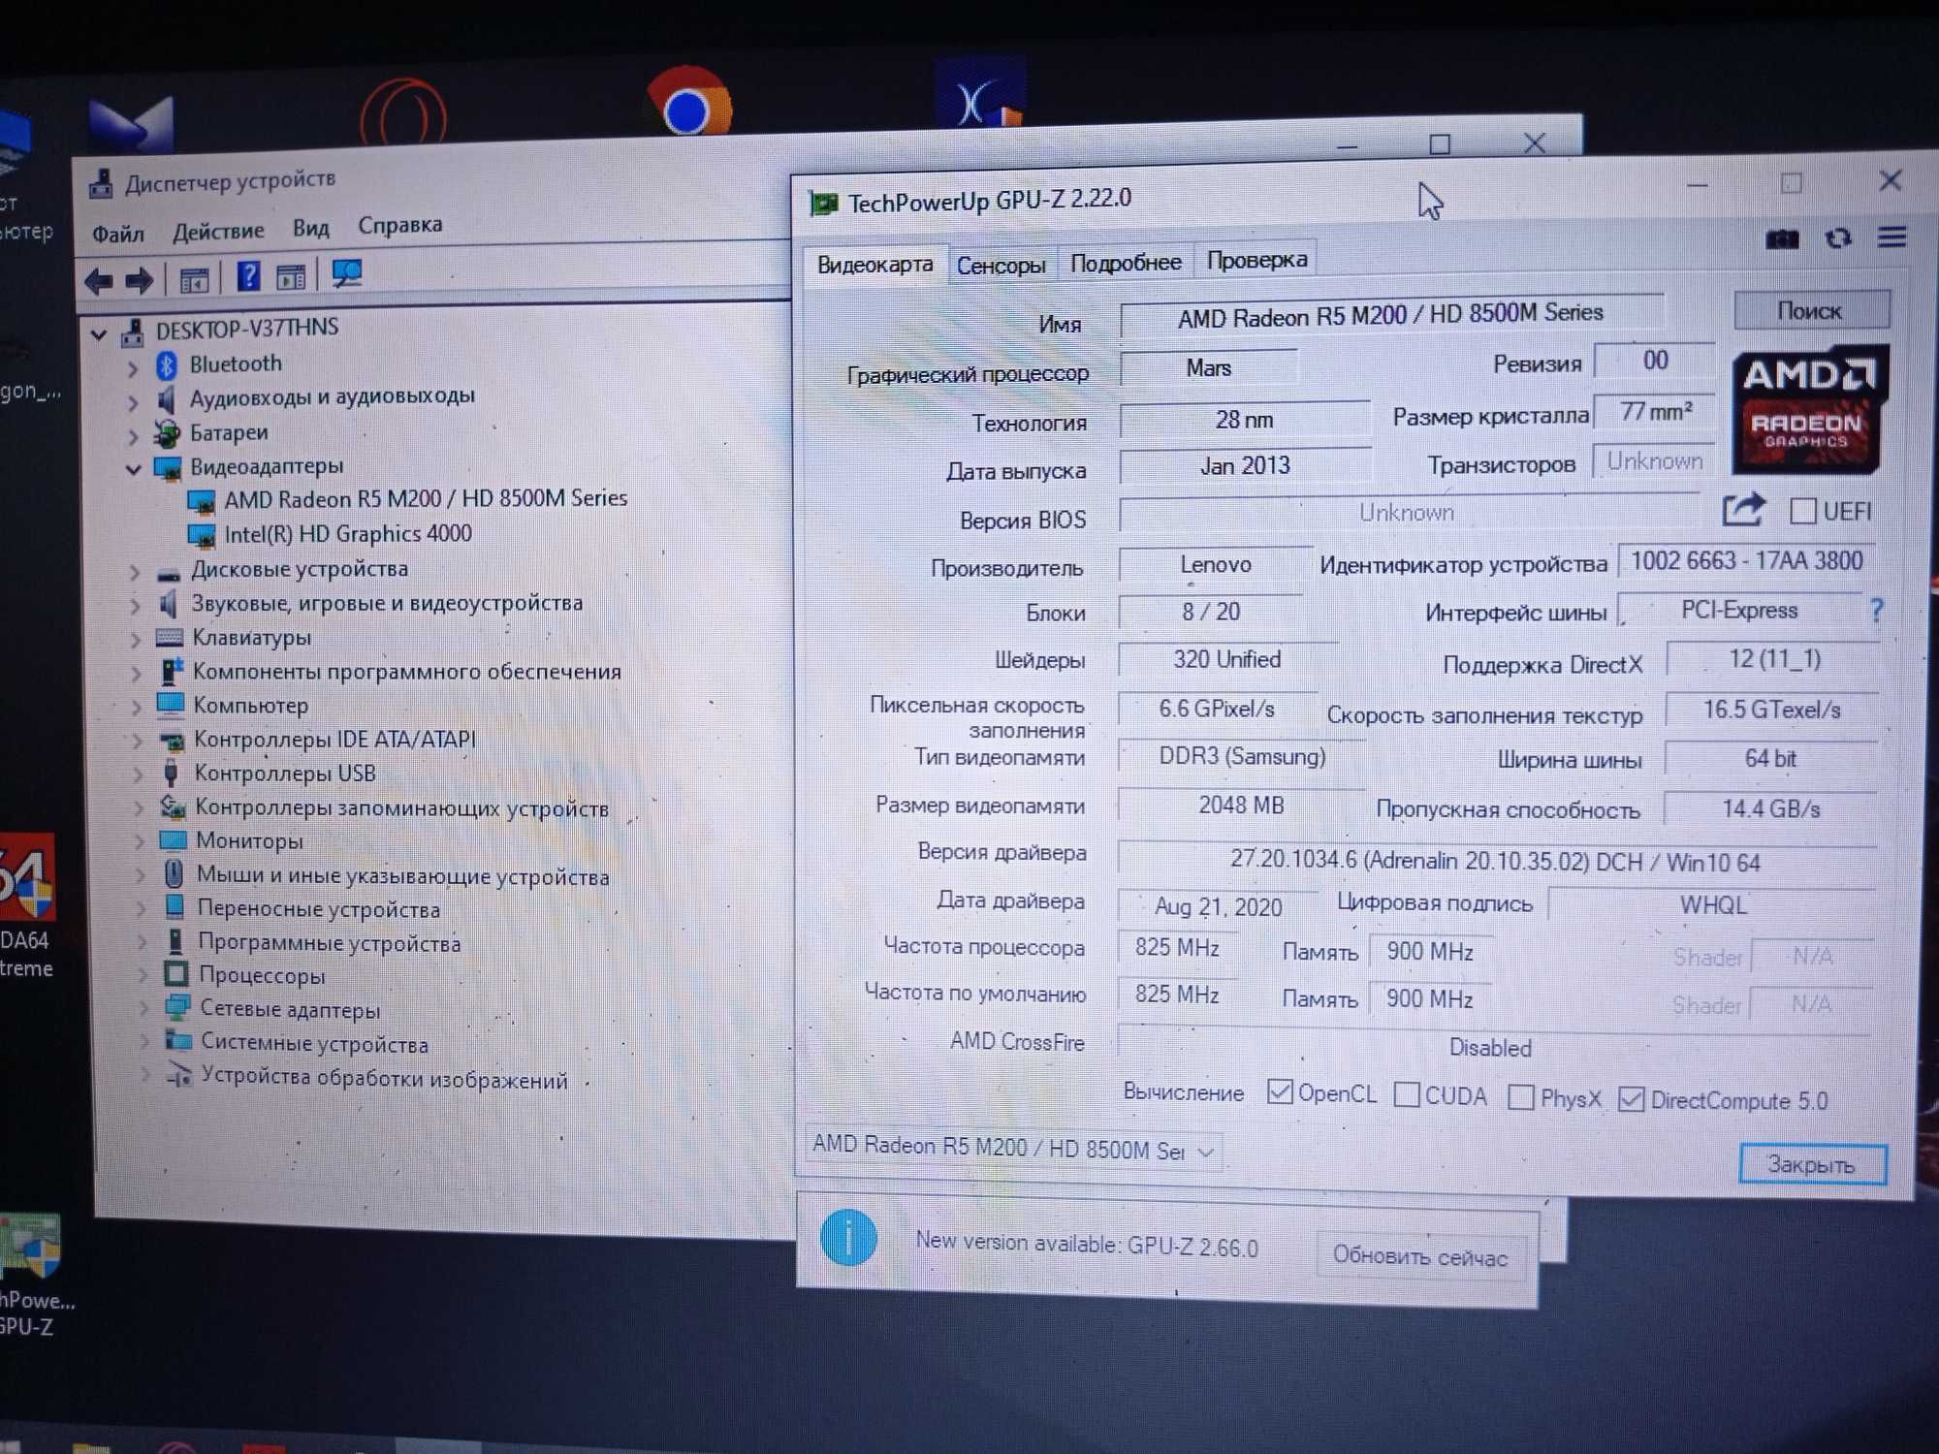Click the Intel(R) HD Graphics 4000 adapter icon

click(201, 535)
